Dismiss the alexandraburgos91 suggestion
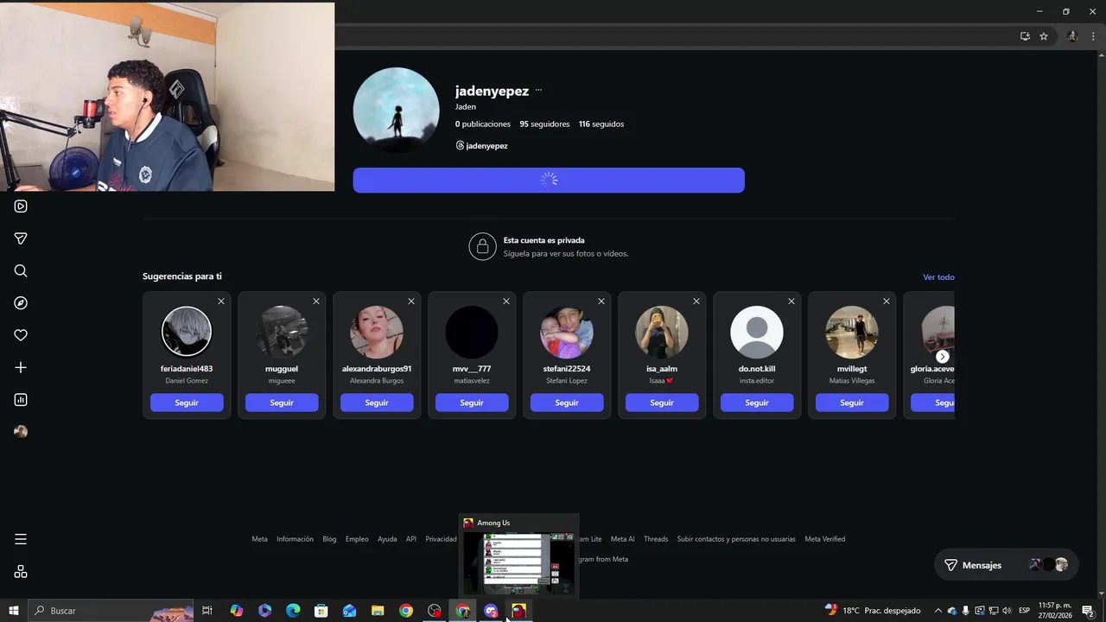Screen dimensions: 1106x622 pyautogui.click(x=411, y=301)
